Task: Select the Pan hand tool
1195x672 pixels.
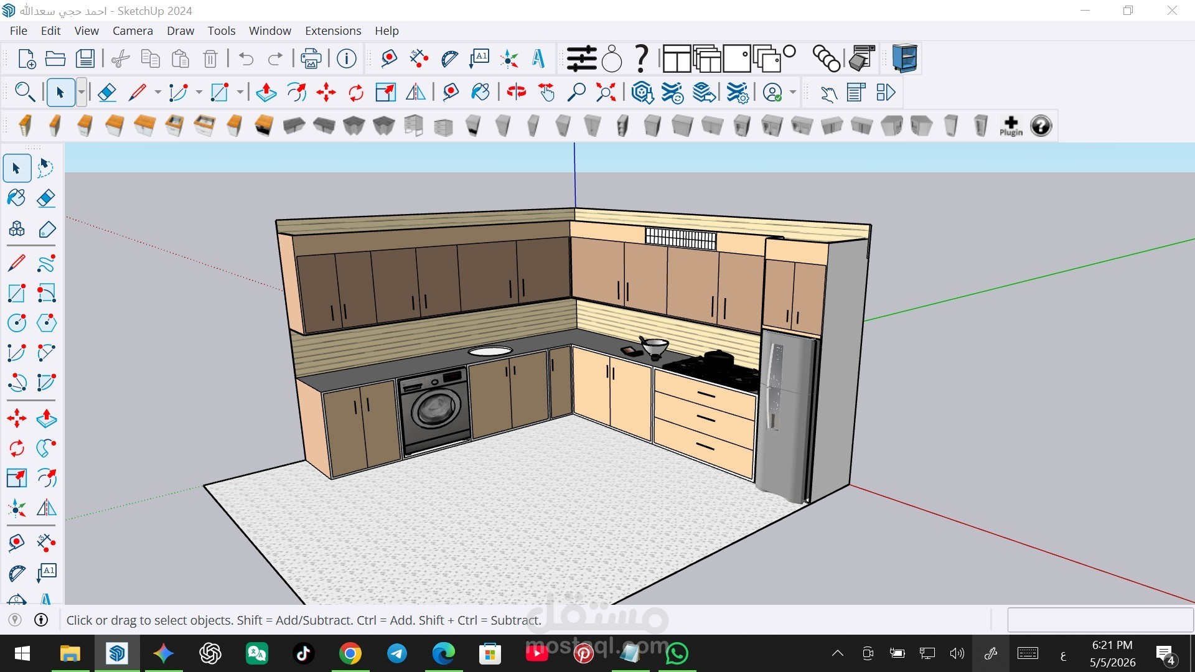Action: click(546, 93)
